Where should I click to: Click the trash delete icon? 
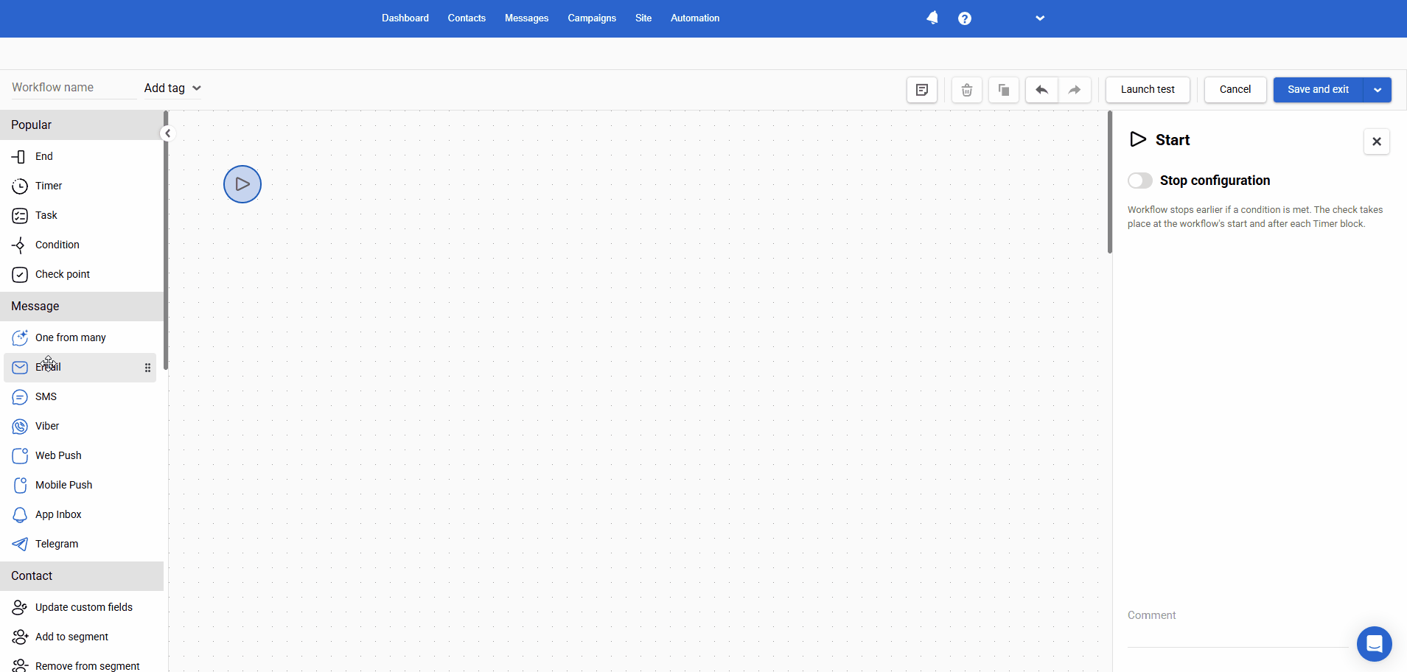pyautogui.click(x=967, y=90)
